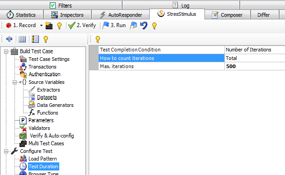Screen dimensions: 285x175
Task: Select How to count iterations row
Action: pos(161,58)
